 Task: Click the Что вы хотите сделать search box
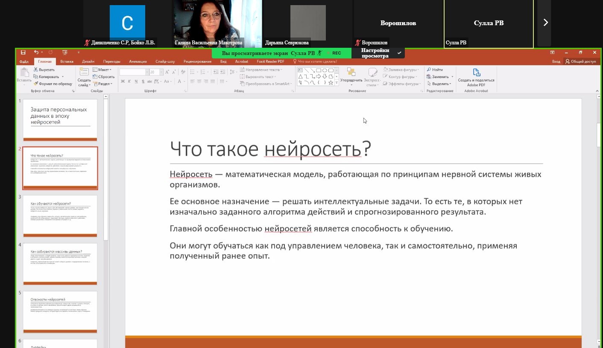pos(315,61)
